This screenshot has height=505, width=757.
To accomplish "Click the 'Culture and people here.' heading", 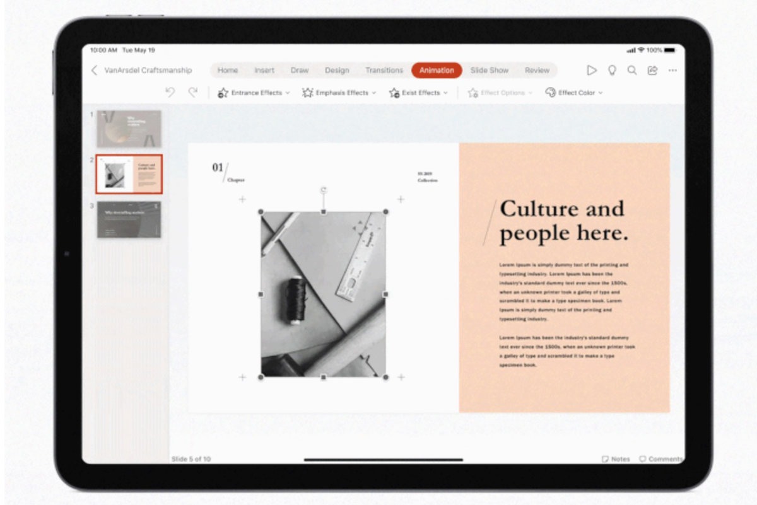I will pyautogui.click(x=563, y=221).
